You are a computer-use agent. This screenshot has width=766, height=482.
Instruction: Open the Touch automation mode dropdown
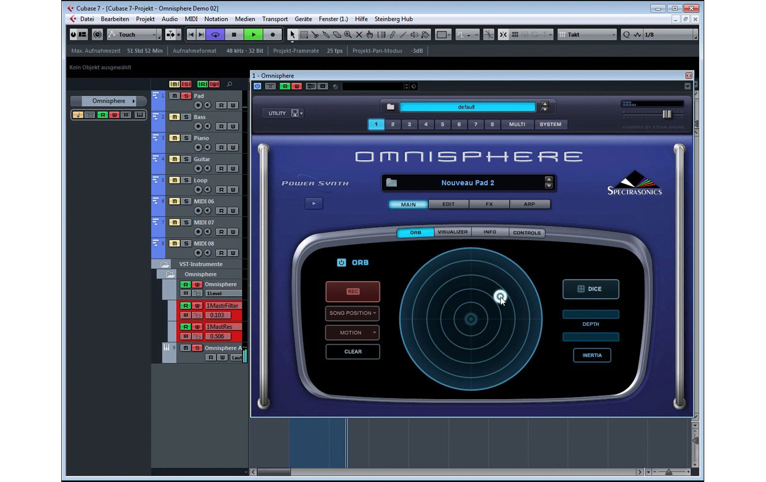coord(134,34)
